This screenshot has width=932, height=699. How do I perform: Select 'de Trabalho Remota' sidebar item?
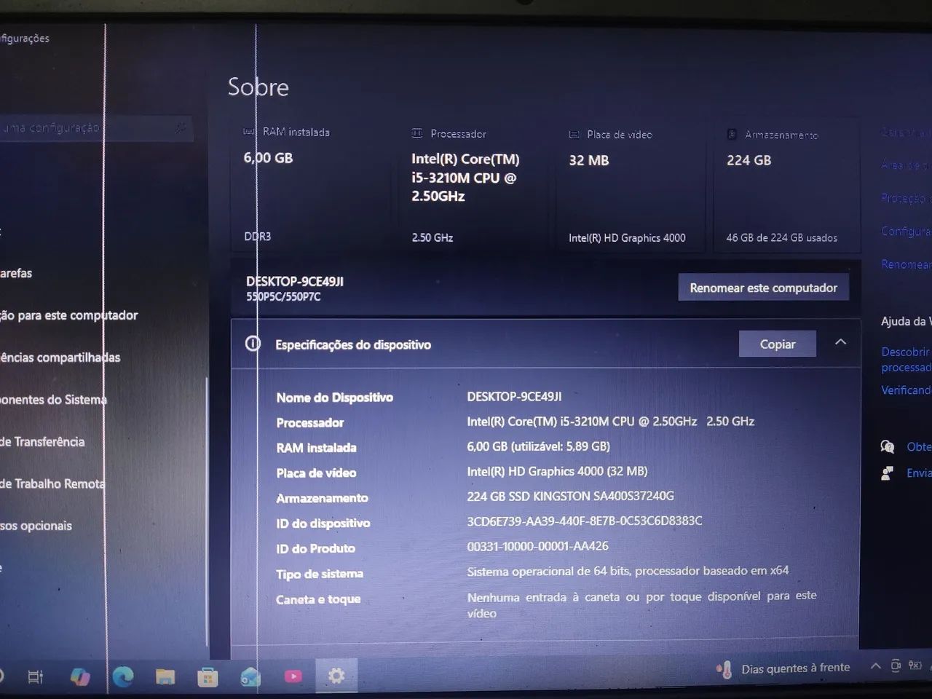click(x=52, y=483)
